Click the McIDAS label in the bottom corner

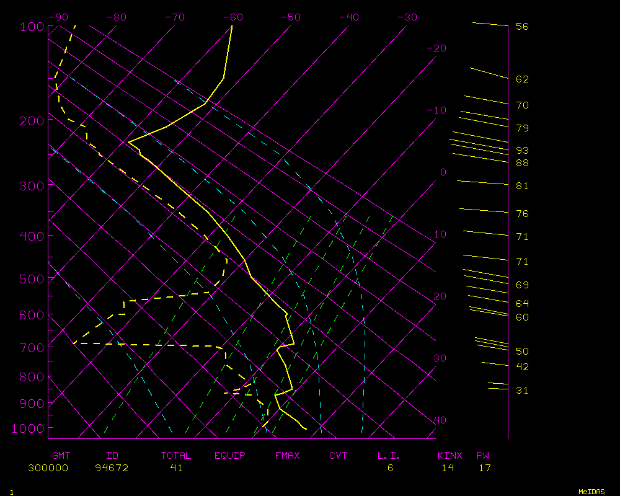click(591, 492)
